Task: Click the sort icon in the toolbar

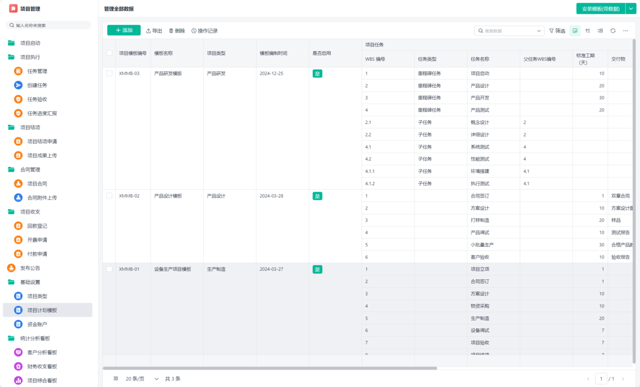Action: click(588, 31)
